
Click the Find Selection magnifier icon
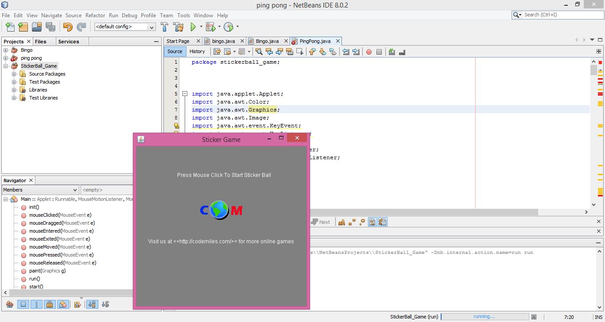coord(259,52)
